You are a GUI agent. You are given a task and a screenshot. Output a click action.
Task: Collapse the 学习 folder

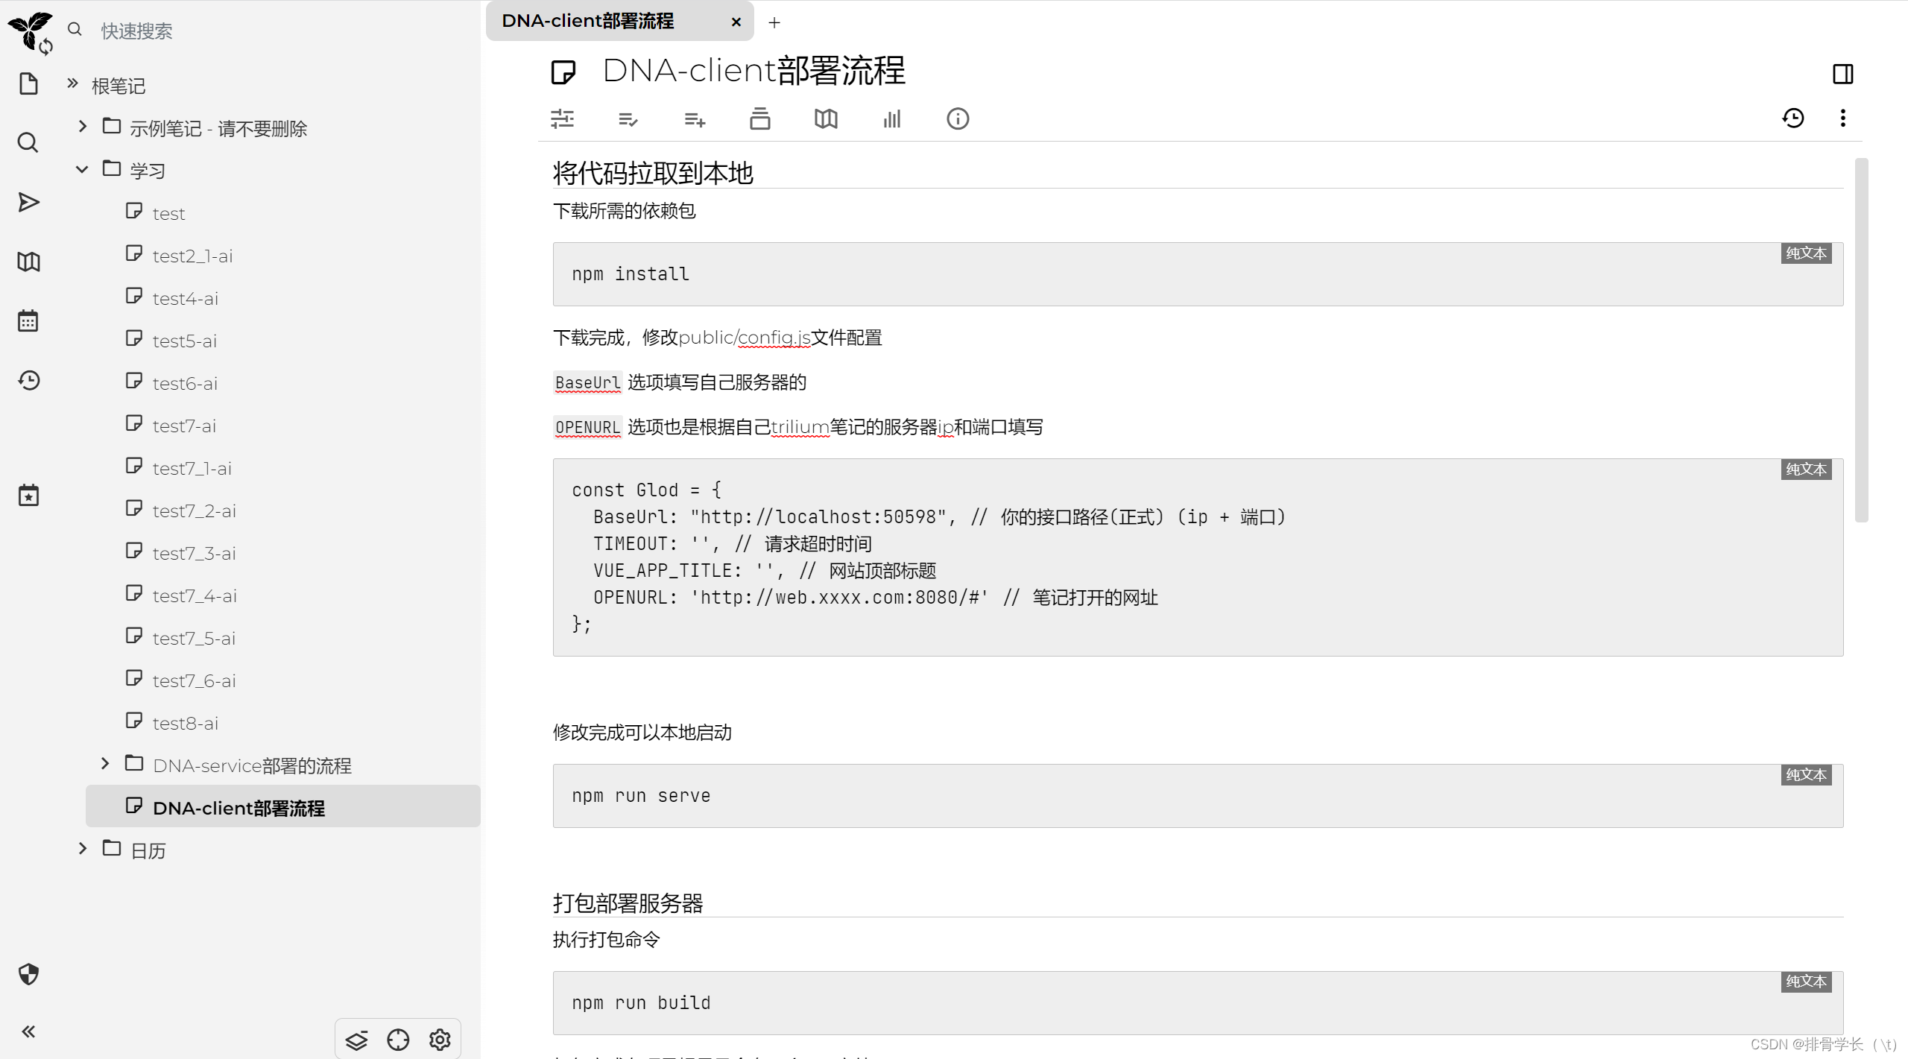82,169
